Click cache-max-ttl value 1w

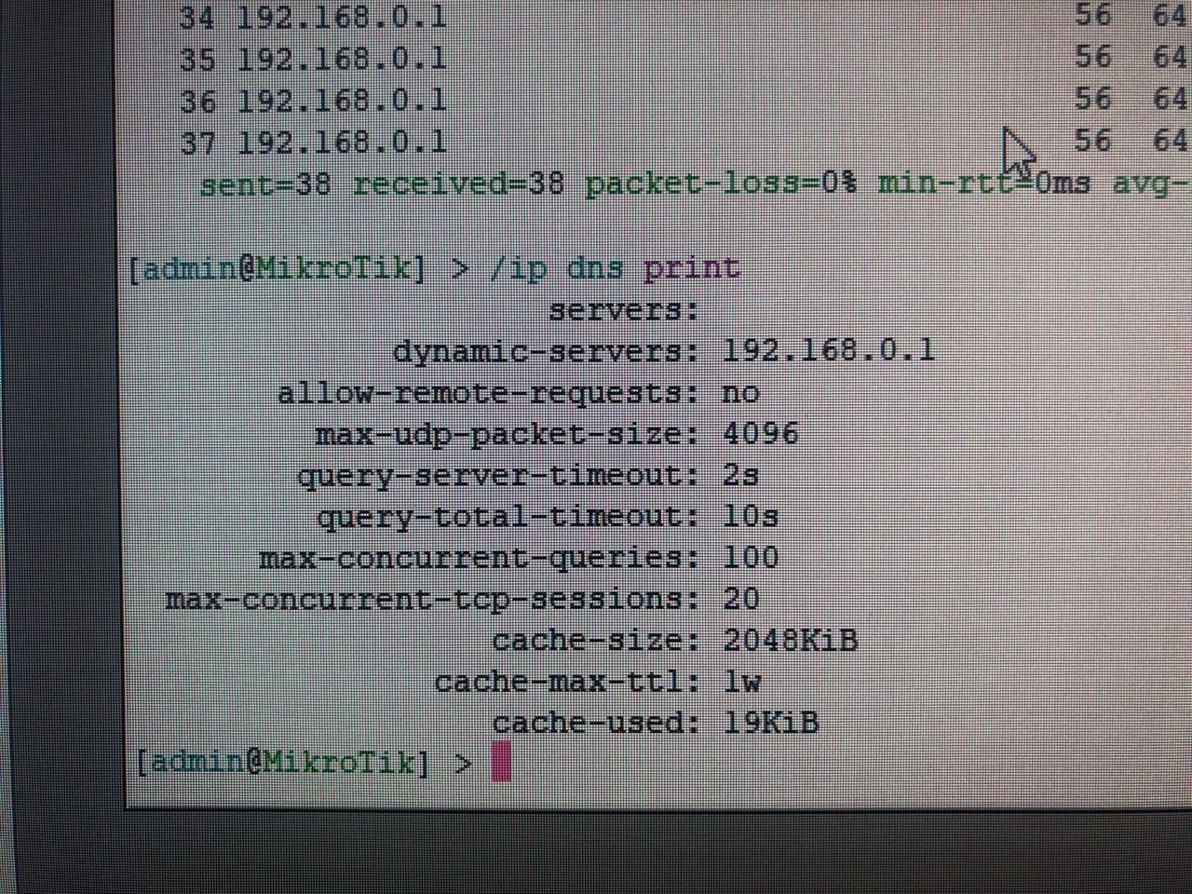click(742, 681)
